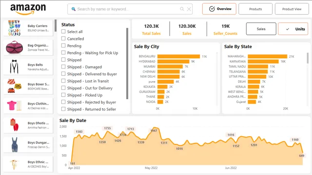Open the Products page tab
The height and width of the screenshot is (175, 312).
tap(255, 9)
